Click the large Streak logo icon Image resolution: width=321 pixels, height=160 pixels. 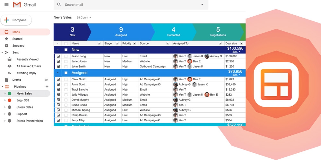point(276,83)
